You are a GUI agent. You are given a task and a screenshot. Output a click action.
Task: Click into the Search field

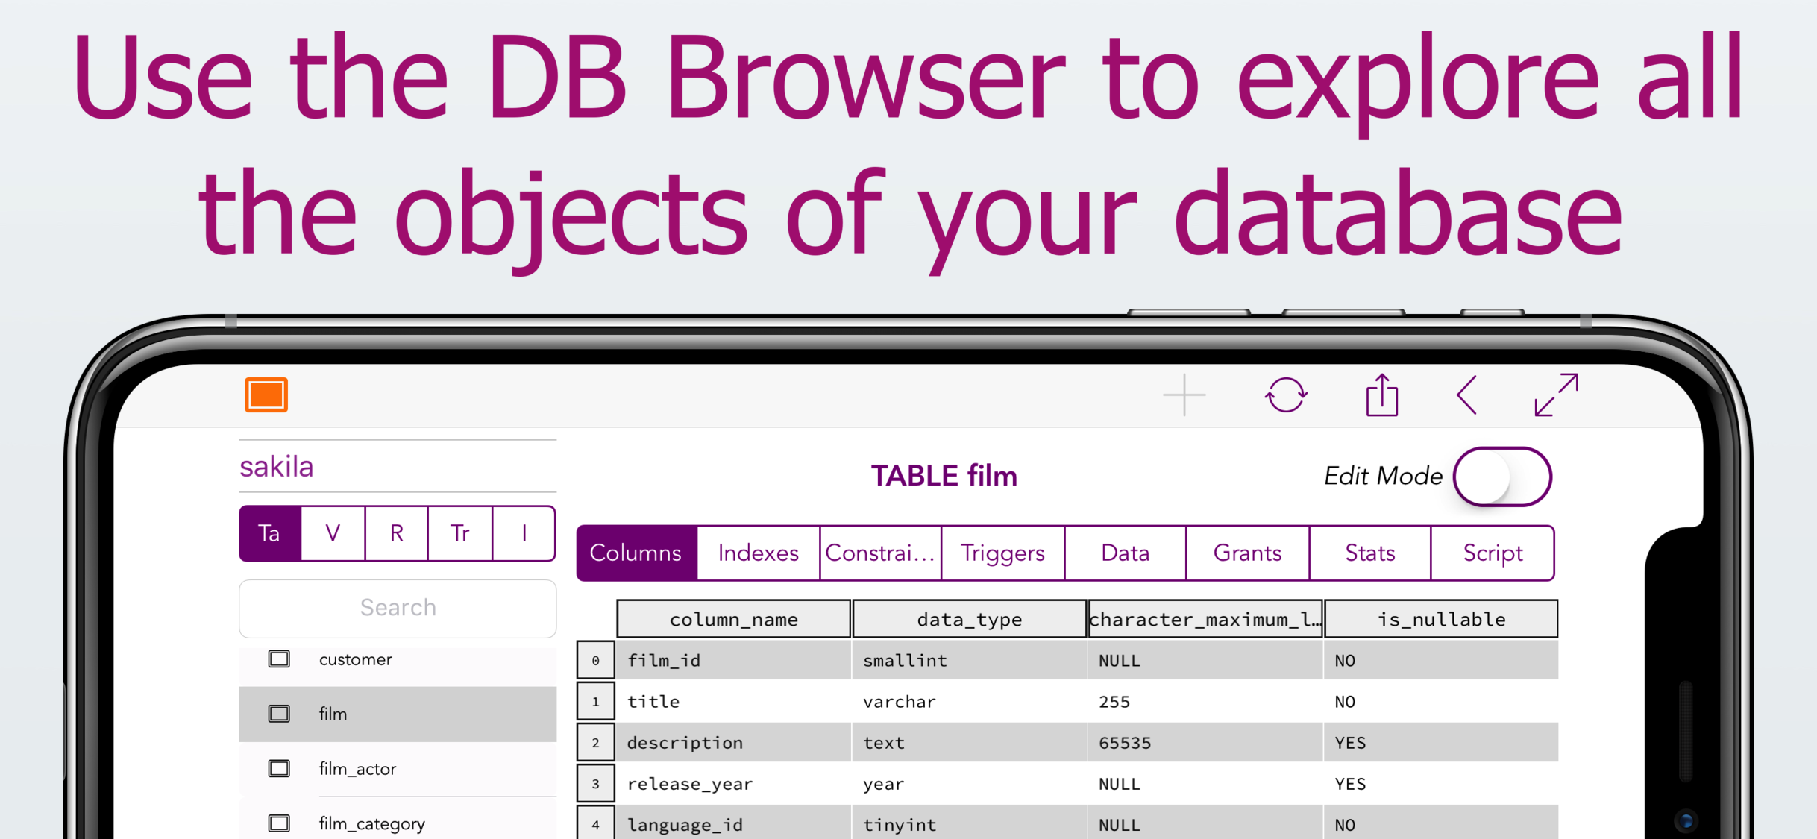pos(398,608)
